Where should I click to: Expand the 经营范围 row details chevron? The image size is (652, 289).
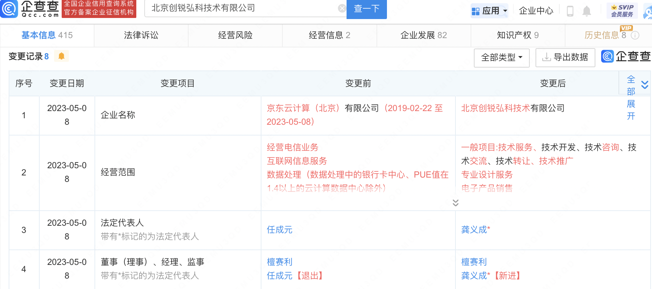click(455, 203)
